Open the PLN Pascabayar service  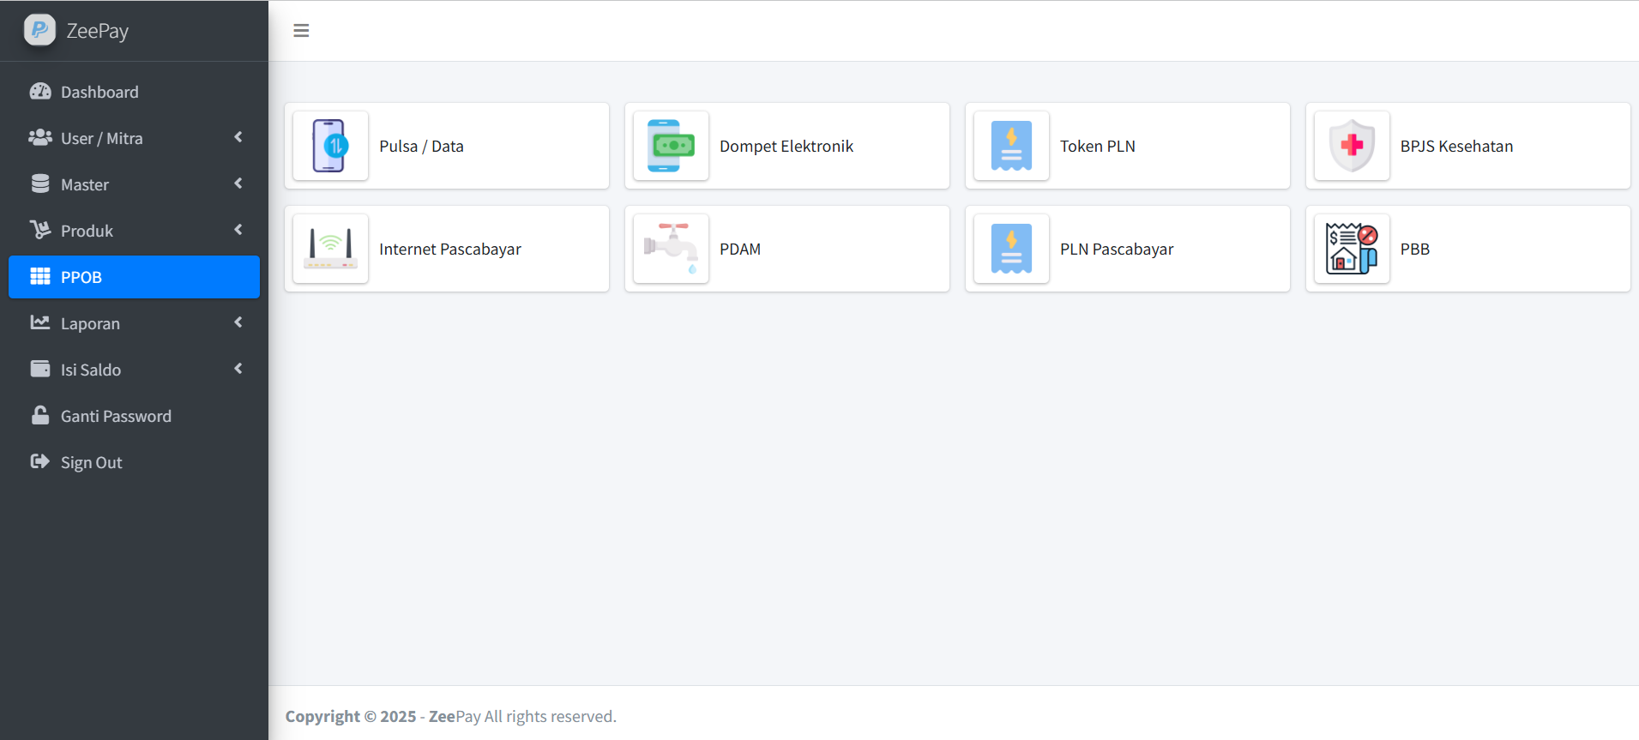[x=1128, y=249]
